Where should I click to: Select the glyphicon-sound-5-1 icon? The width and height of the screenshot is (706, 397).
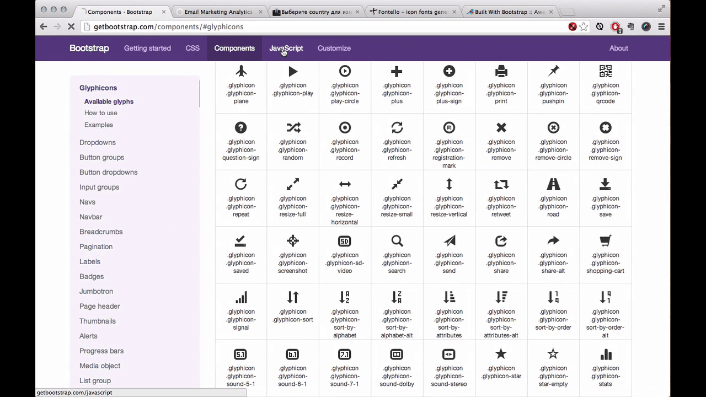(x=240, y=354)
